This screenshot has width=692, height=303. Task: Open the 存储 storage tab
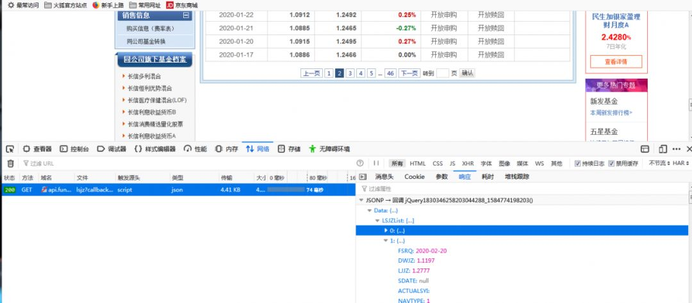(289, 149)
